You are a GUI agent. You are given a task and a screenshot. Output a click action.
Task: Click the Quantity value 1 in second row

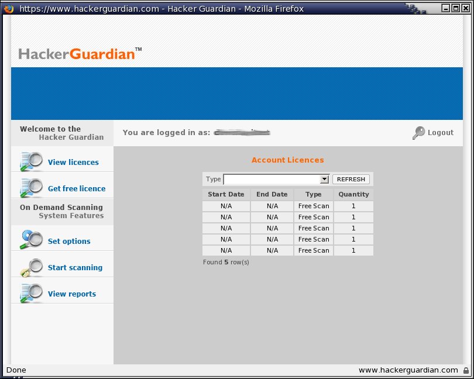pyautogui.click(x=353, y=218)
